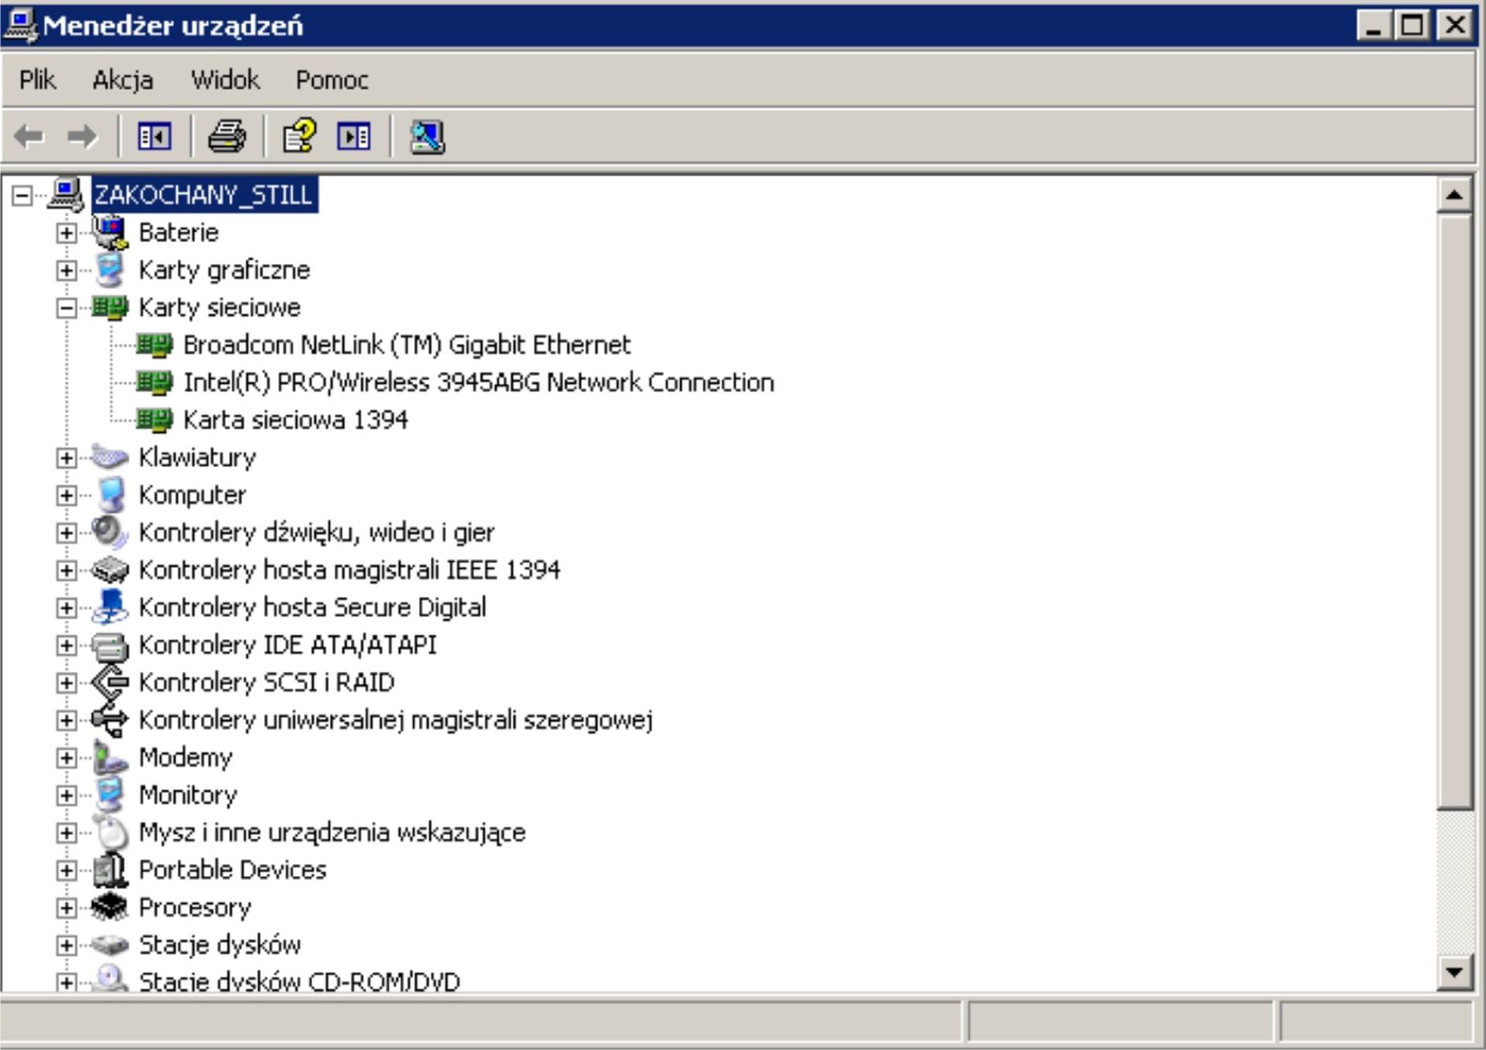1486x1050 pixels.
Task: Scan for hardware changes toolbar icon
Action: pos(427,137)
